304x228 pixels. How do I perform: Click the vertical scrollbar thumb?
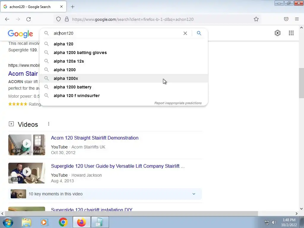pyautogui.click(x=301, y=83)
